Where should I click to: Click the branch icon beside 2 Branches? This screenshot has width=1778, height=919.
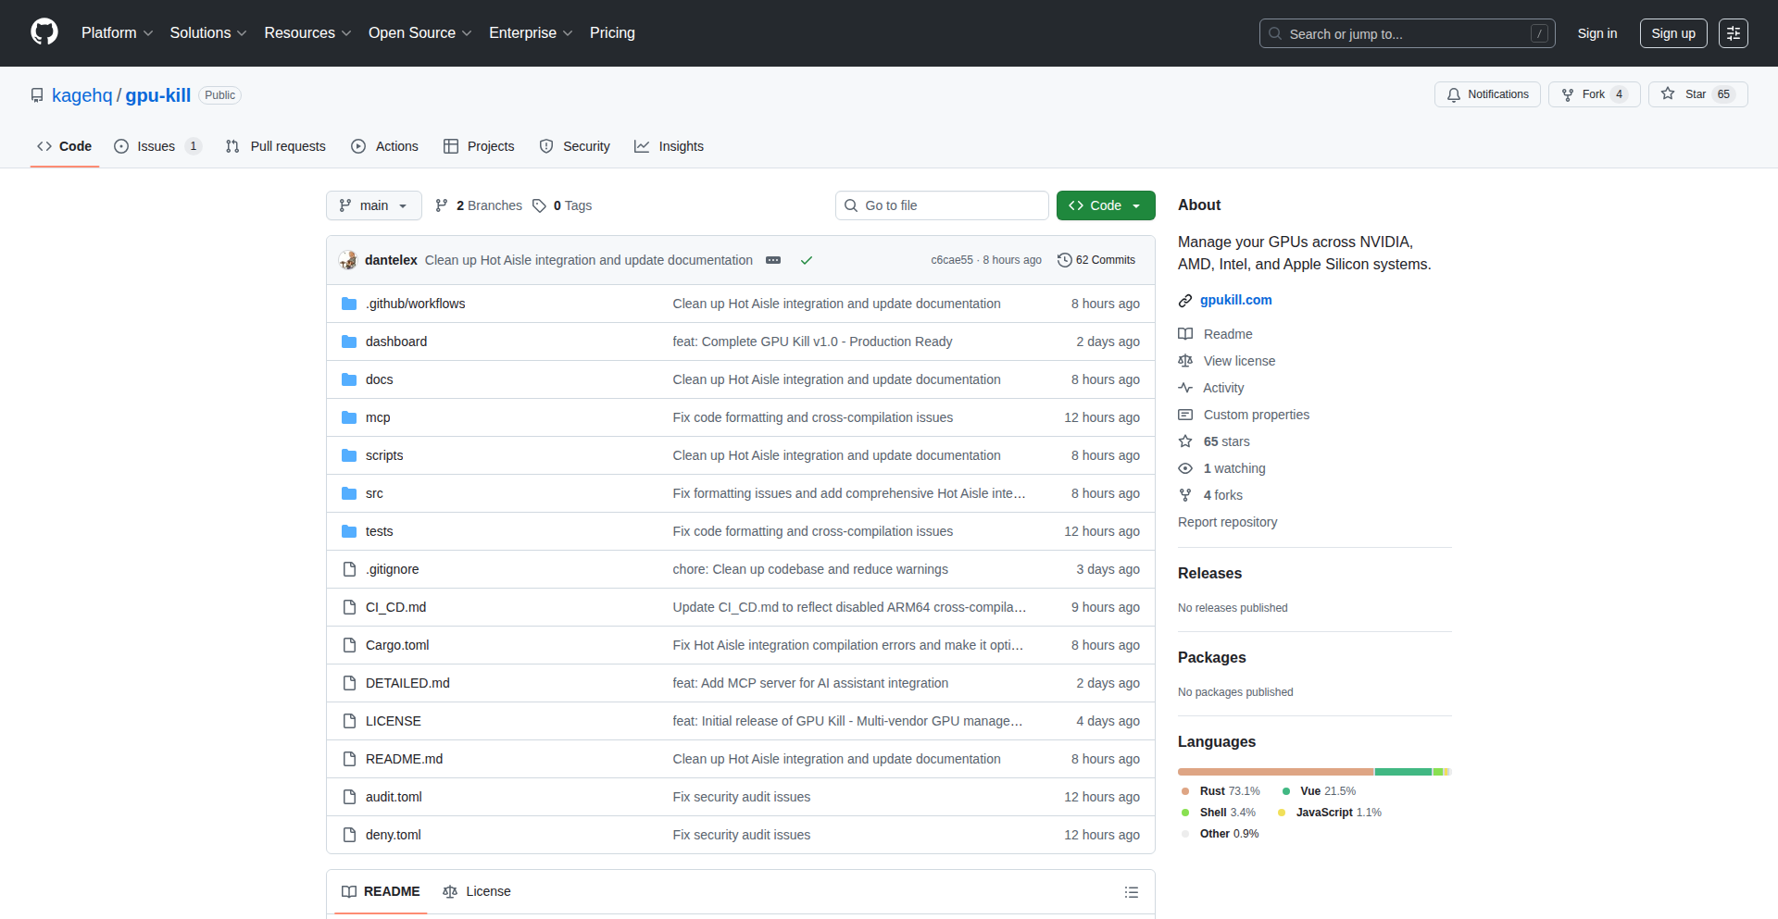coord(442,205)
